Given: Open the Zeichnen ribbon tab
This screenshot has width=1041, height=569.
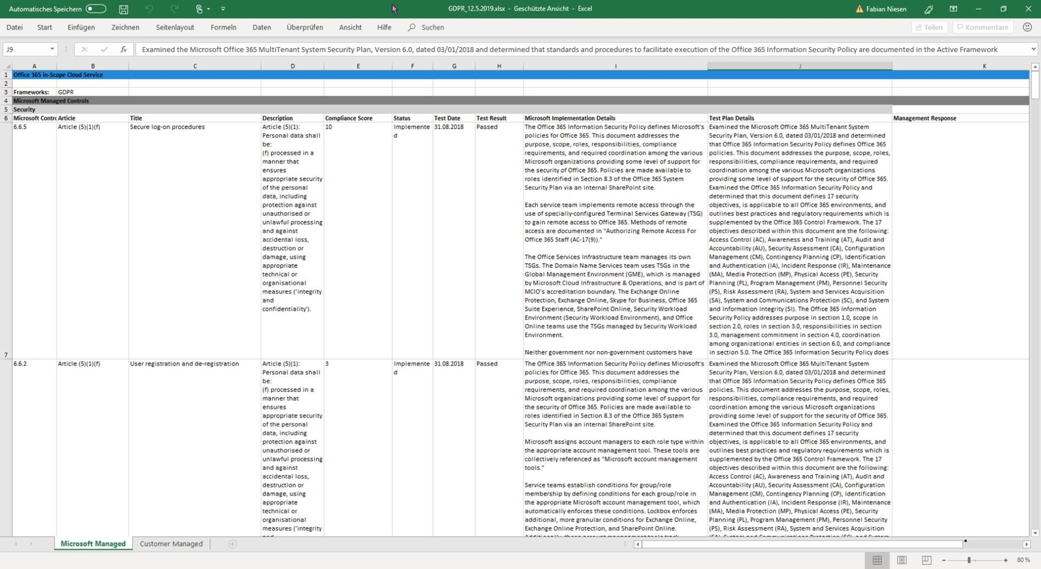Looking at the screenshot, I should coord(125,27).
